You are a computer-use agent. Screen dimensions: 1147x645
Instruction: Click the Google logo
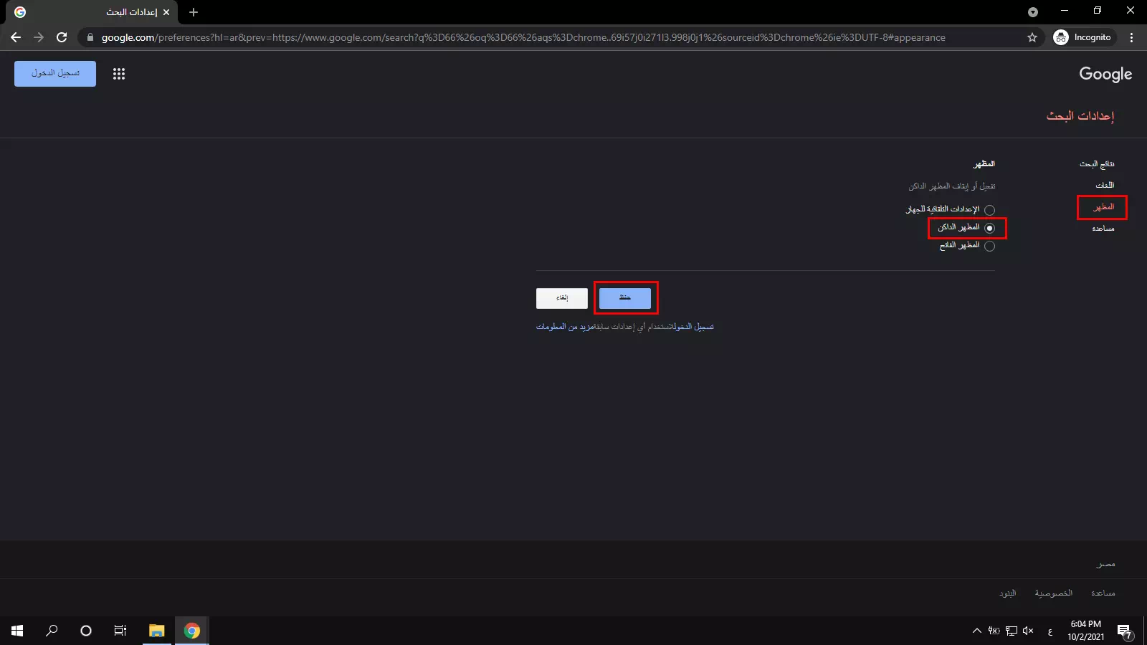[x=1105, y=74]
